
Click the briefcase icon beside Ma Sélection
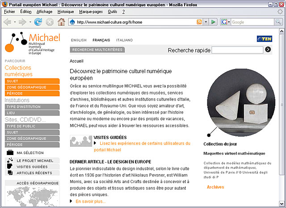[10, 152]
